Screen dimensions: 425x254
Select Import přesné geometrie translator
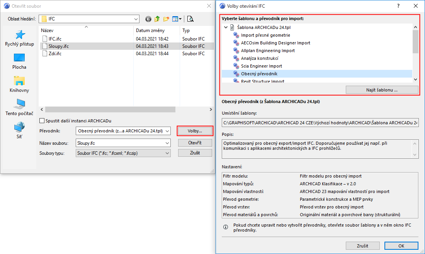pos(266,35)
